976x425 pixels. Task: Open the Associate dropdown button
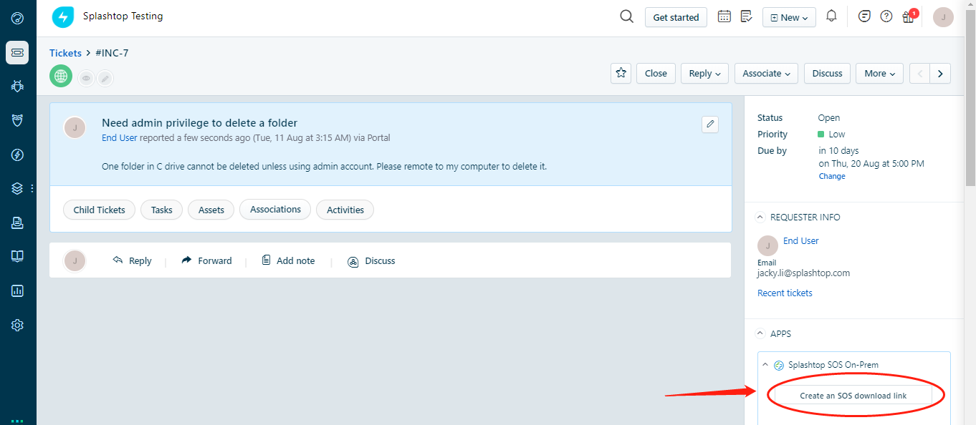(x=766, y=73)
